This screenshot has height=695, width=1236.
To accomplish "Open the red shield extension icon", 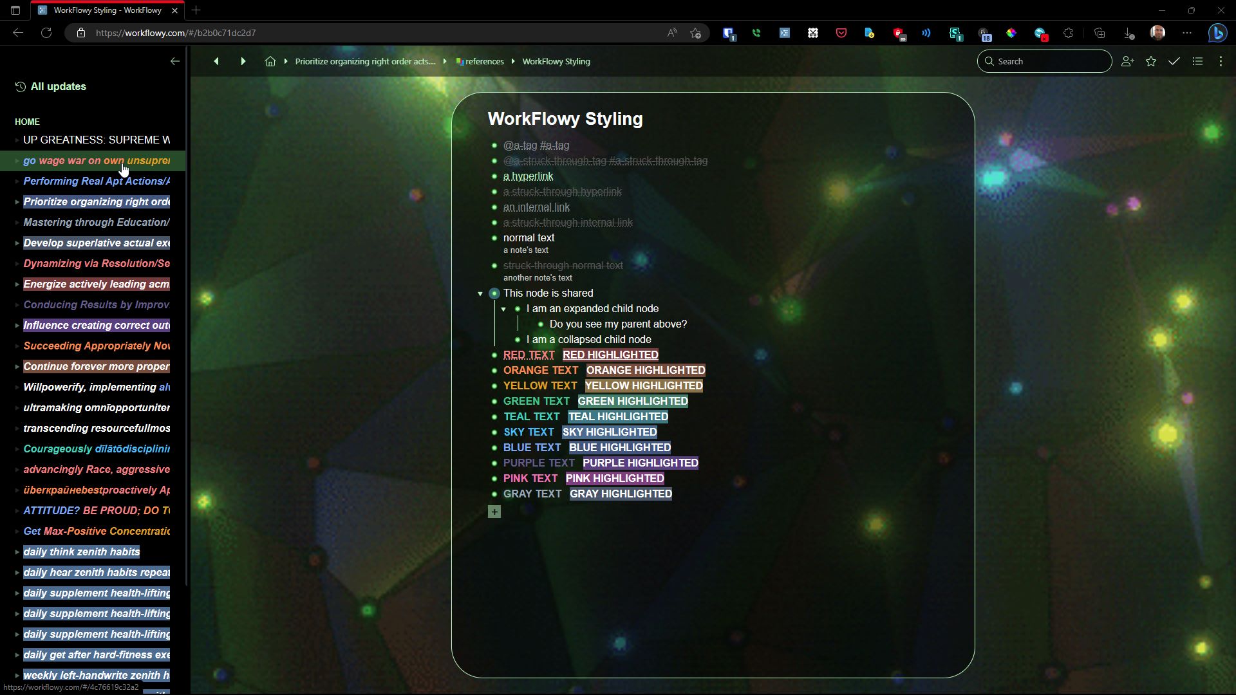I will [898, 33].
